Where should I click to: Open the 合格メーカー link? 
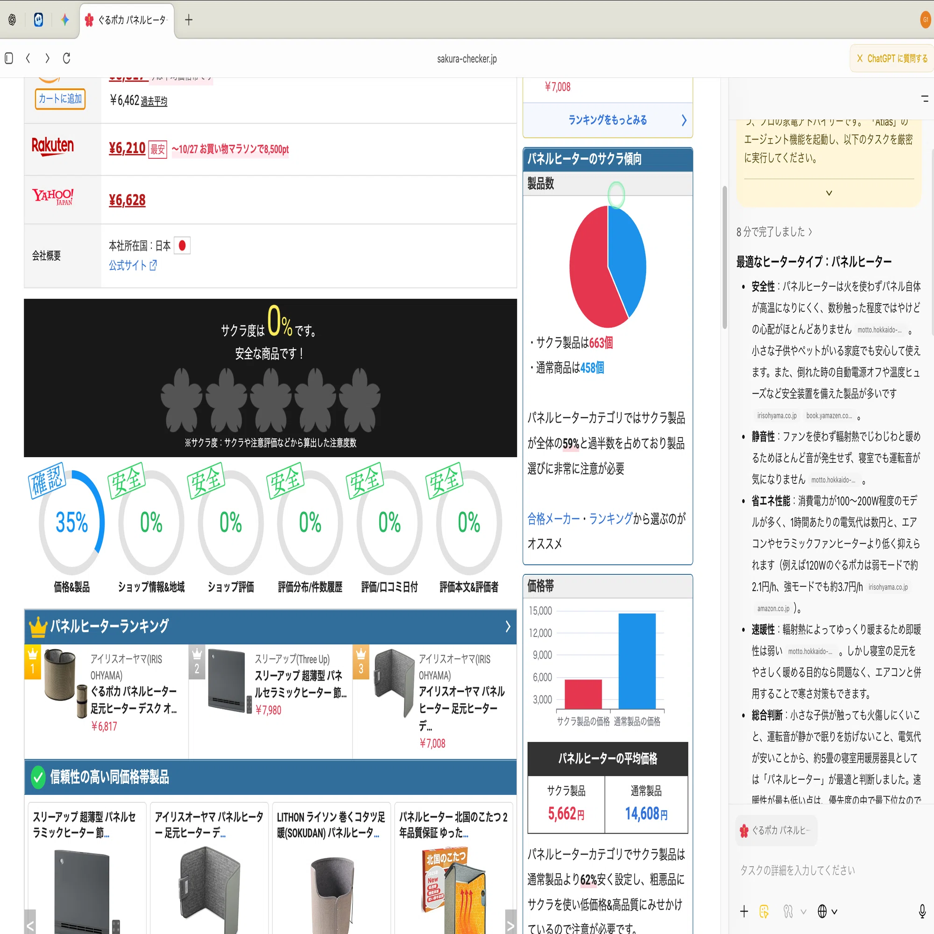pyautogui.click(x=553, y=519)
